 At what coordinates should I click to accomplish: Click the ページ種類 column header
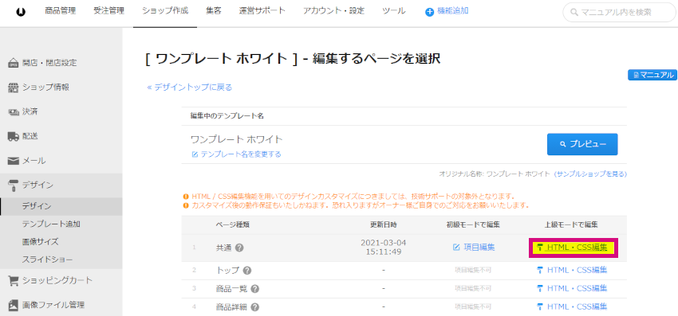[233, 225]
